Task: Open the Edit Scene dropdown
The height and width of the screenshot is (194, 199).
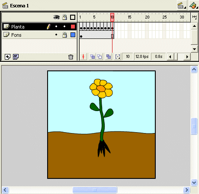Action: (x=182, y=6)
